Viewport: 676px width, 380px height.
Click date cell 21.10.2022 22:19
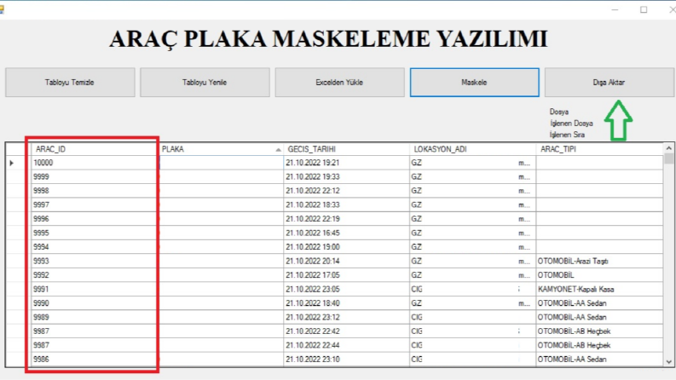pos(347,219)
